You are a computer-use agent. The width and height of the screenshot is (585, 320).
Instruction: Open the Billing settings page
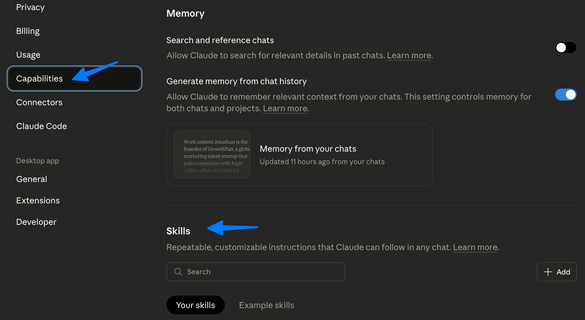[28, 31]
